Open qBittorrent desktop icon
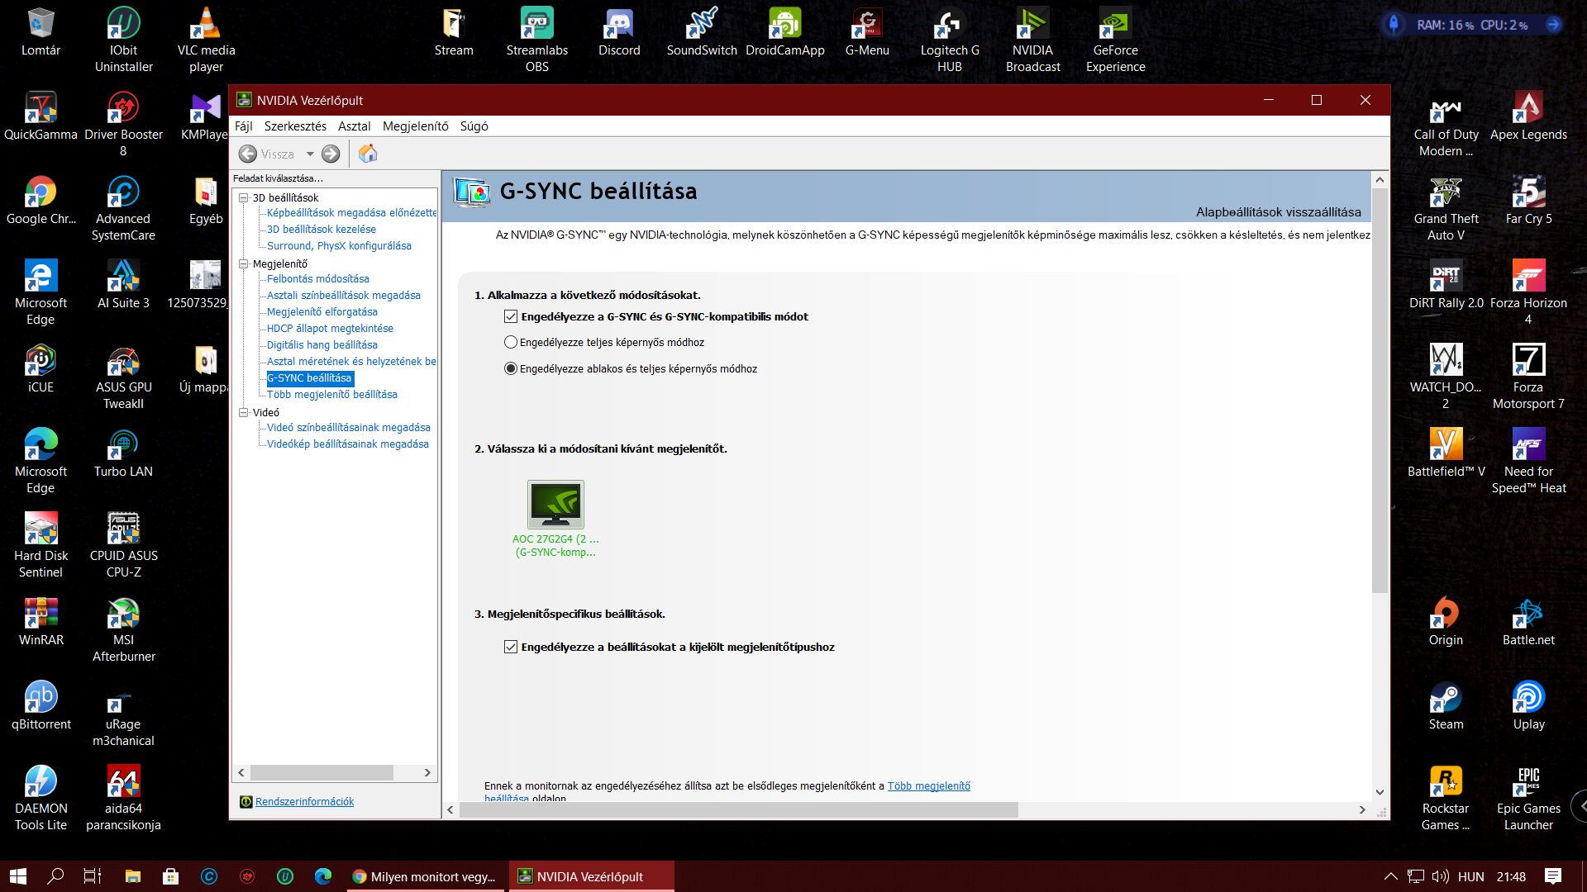This screenshot has width=1587, height=892. [x=41, y=706]
